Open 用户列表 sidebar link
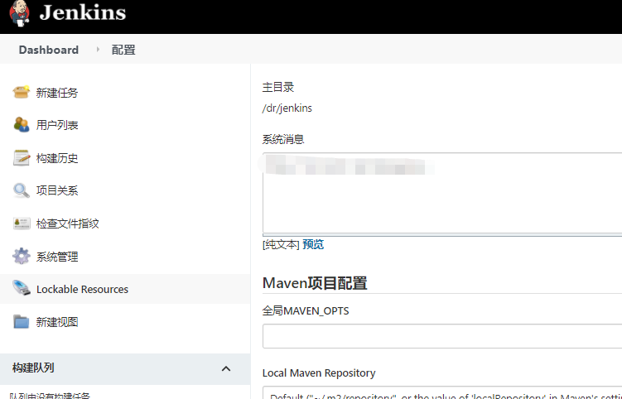This screenshot has height=399, width=622. [x=57, y=125]
